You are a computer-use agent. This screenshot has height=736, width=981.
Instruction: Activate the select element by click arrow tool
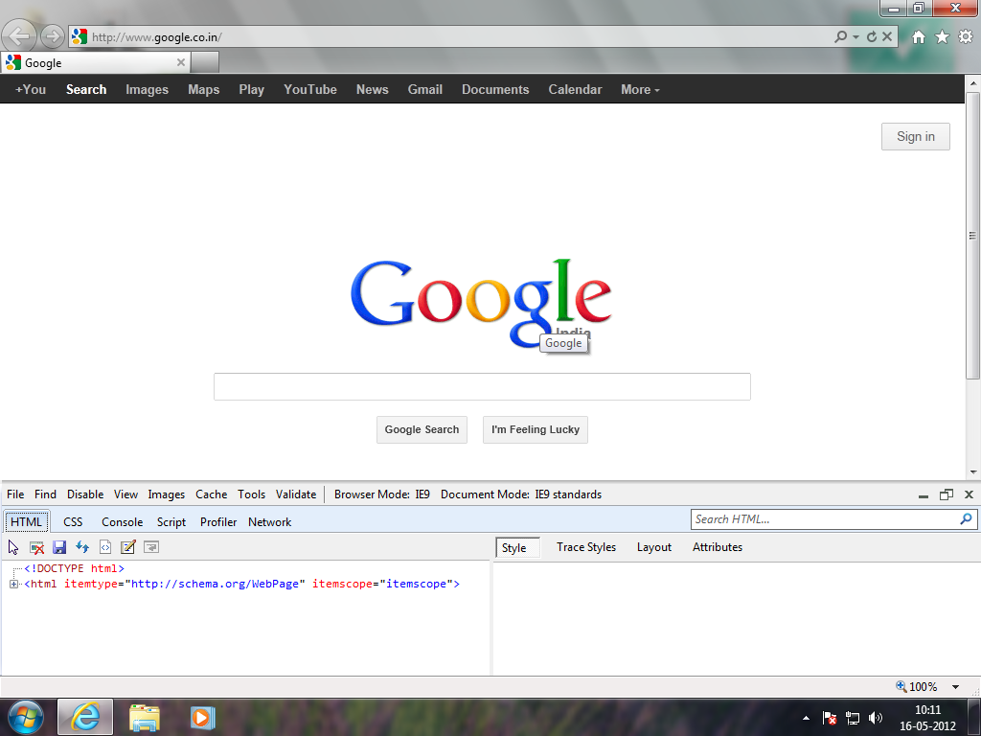pos(13,547)
